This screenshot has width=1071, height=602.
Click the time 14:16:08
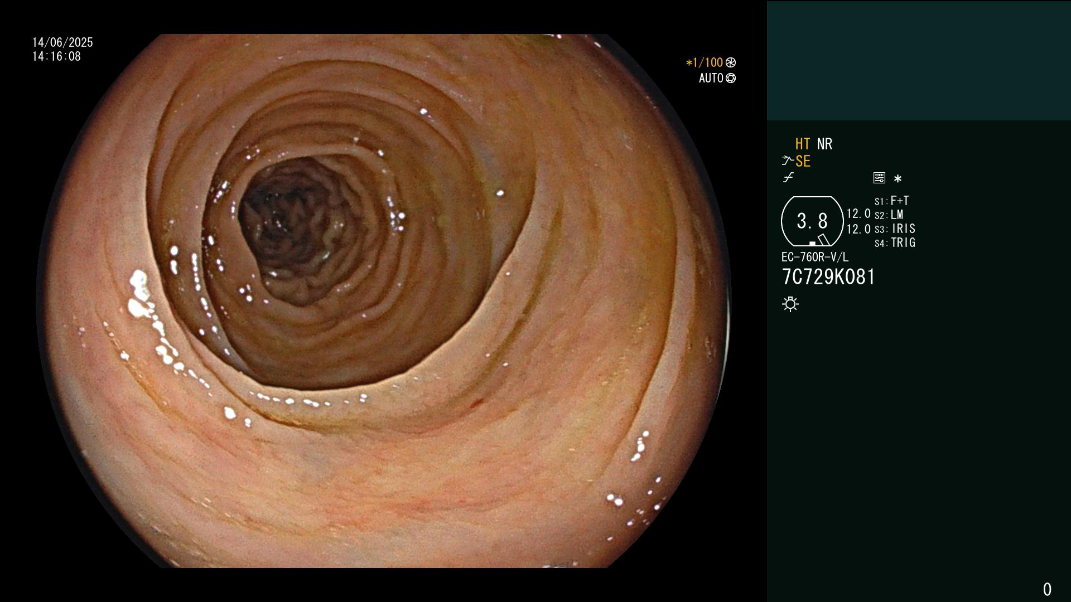[x=56, y=56]
